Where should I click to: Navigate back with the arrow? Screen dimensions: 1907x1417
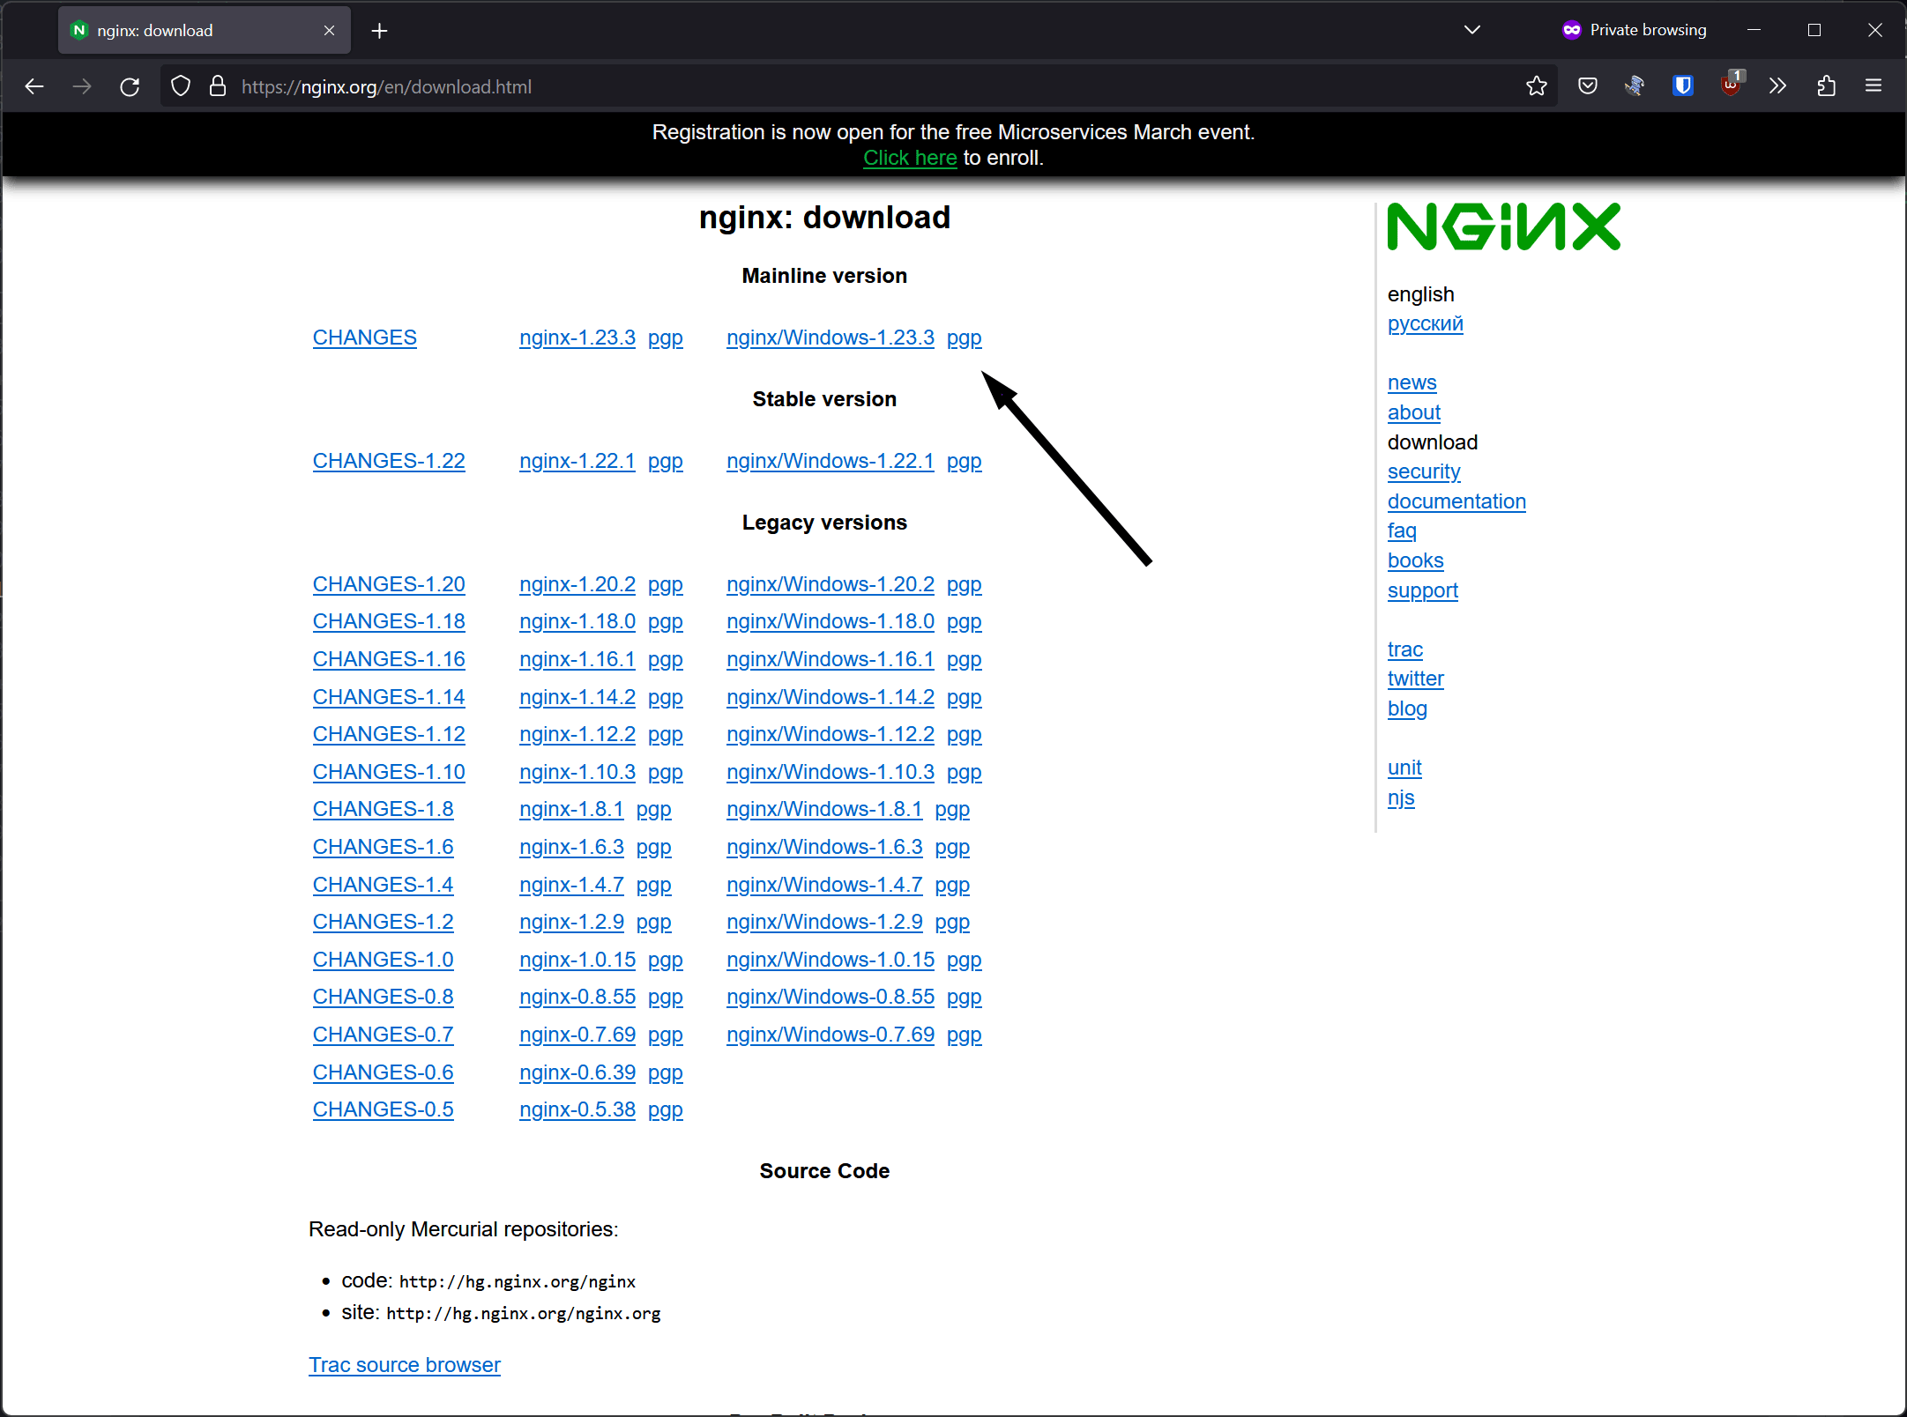pos(34,85)
